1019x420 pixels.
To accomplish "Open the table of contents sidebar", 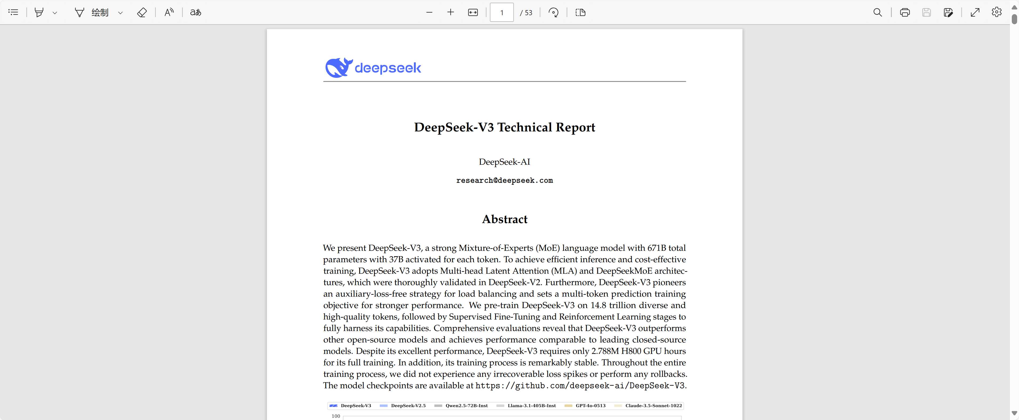I will pos(13,12).
